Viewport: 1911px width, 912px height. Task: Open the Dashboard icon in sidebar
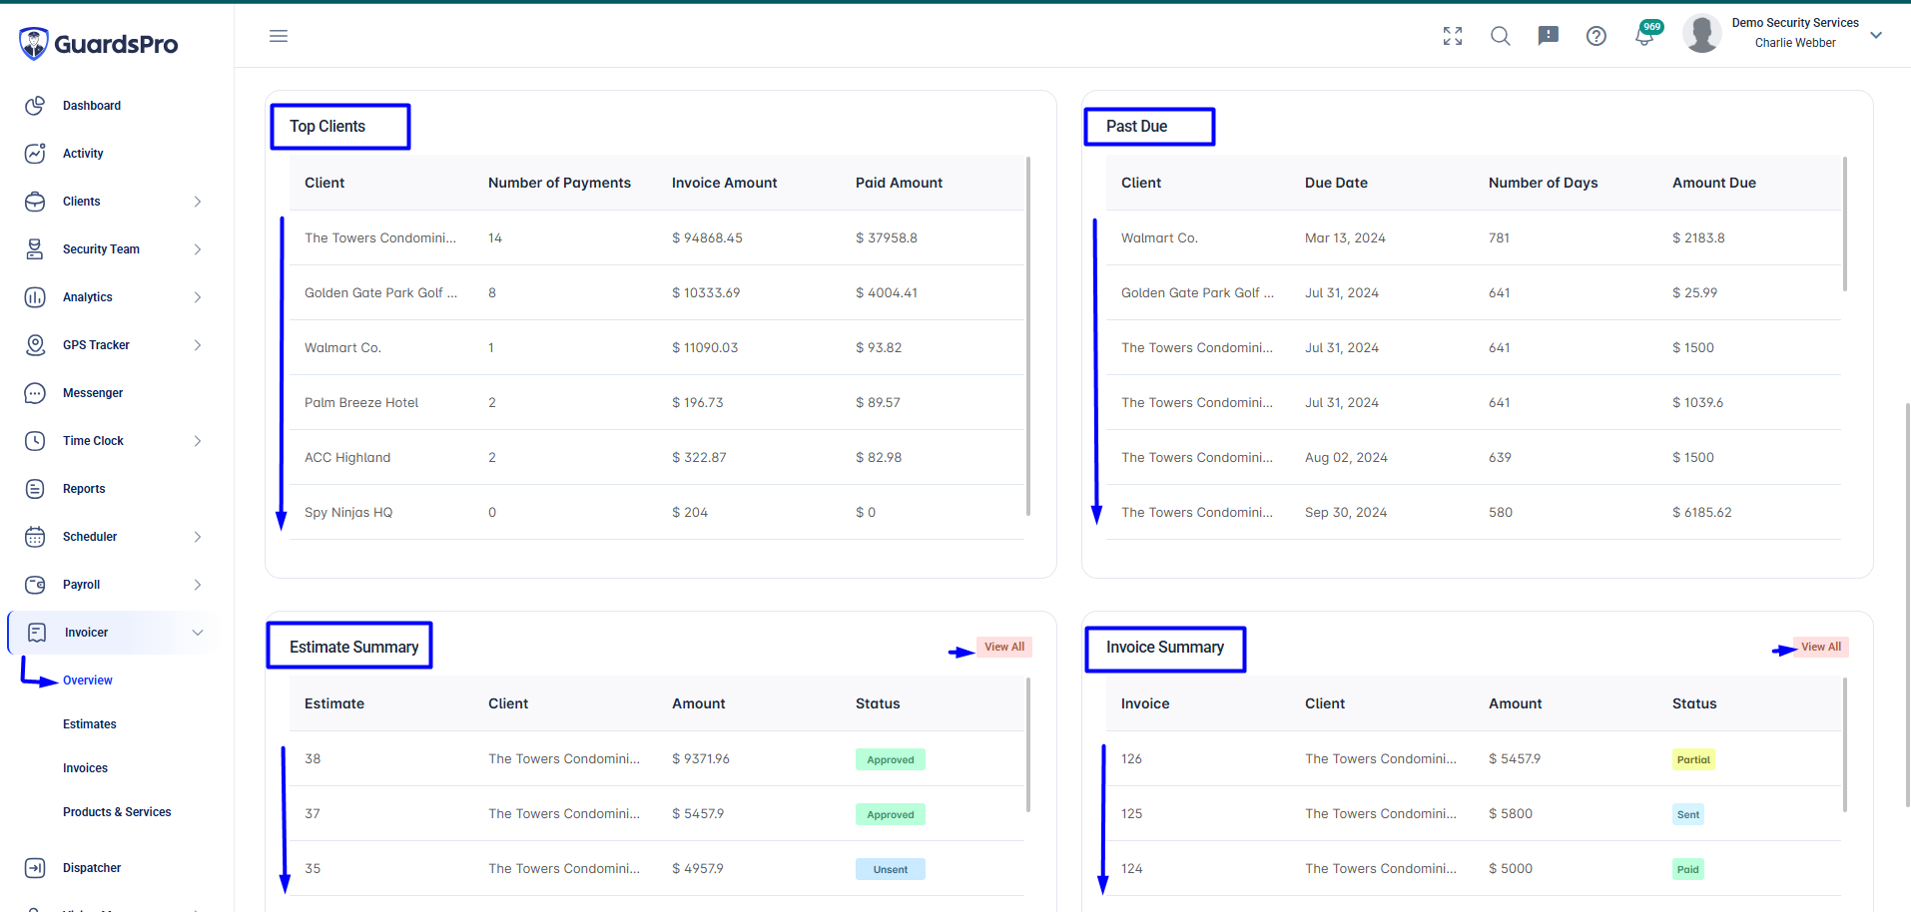(35, 106)
